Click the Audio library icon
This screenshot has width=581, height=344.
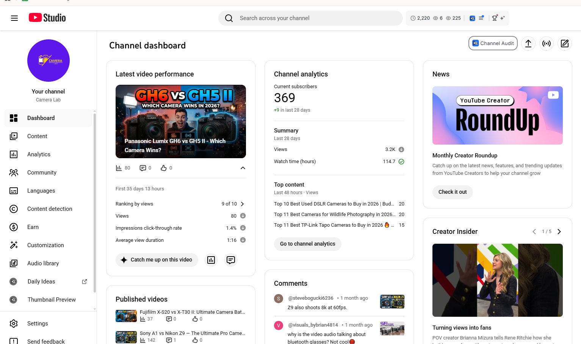14,263
